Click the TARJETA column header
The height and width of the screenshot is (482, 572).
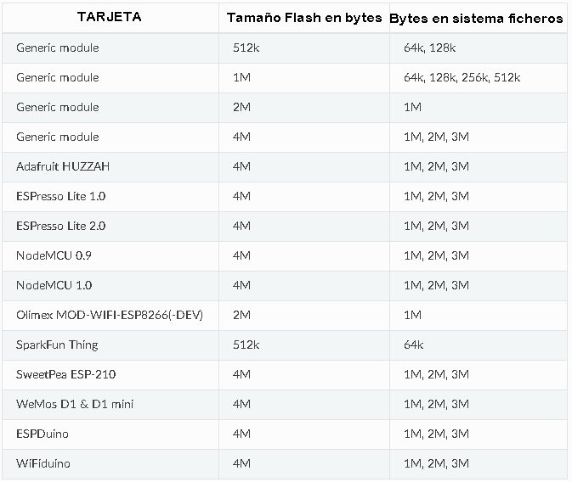[109, 17]
